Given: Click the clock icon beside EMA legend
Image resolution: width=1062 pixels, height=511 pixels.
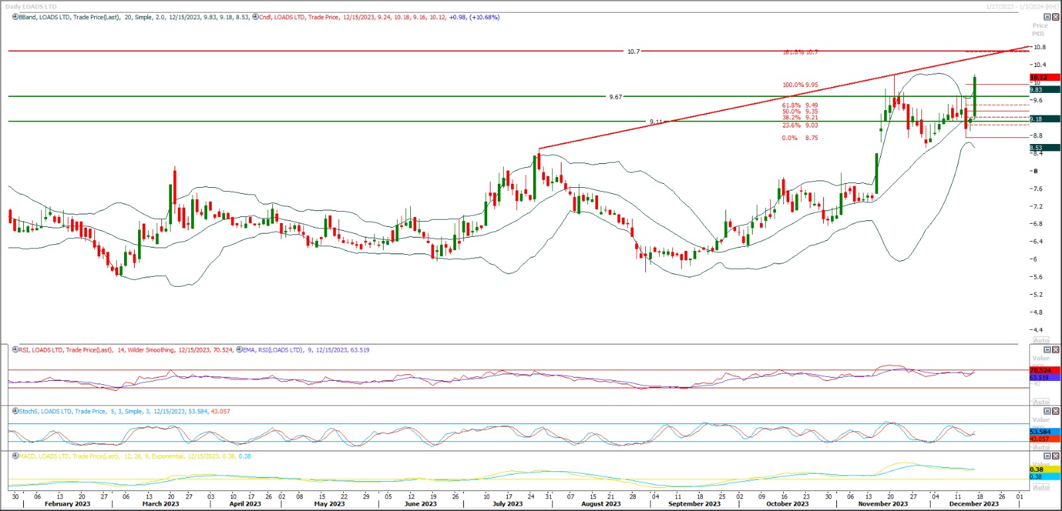Looking at the screenshot, I should pos(239,350).
